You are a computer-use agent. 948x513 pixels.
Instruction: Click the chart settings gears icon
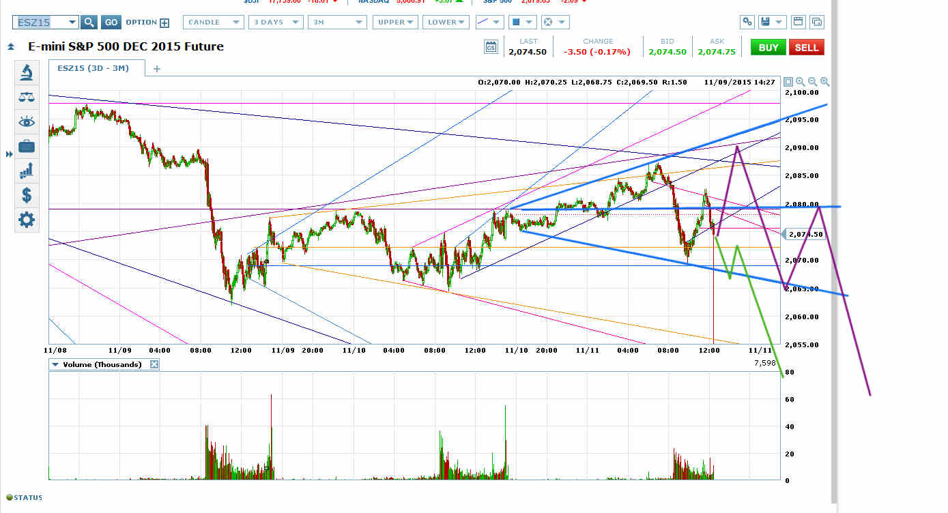(748, 22)
